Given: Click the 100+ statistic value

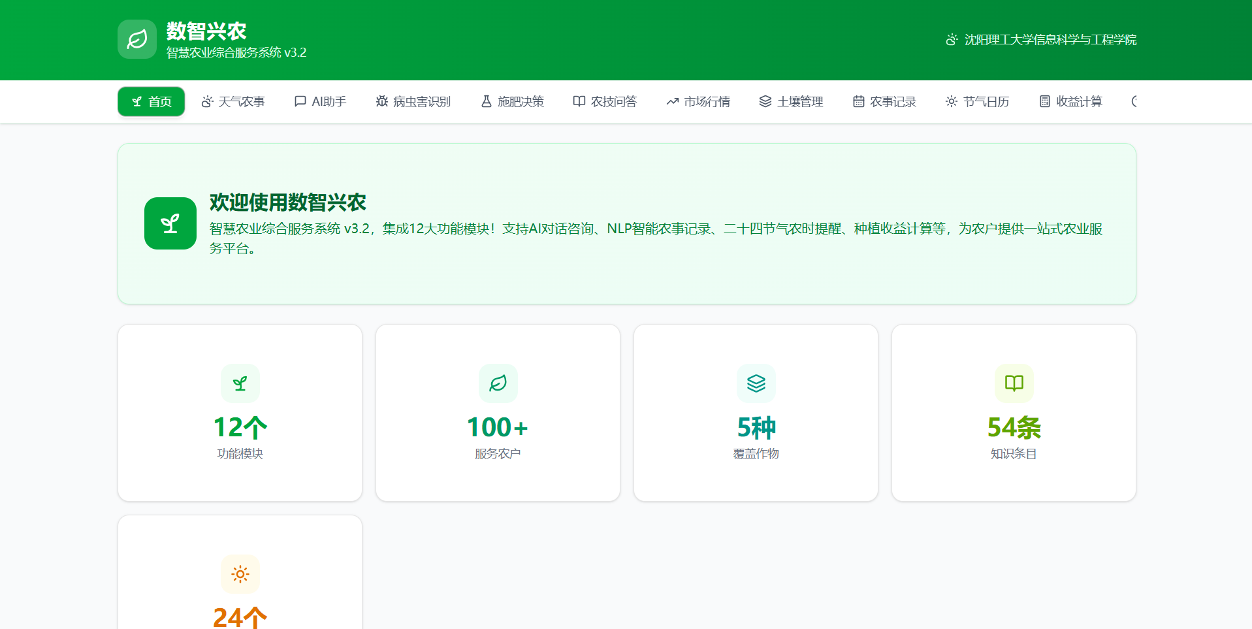Looking at the screenshot, I should [x=498, y=427].
